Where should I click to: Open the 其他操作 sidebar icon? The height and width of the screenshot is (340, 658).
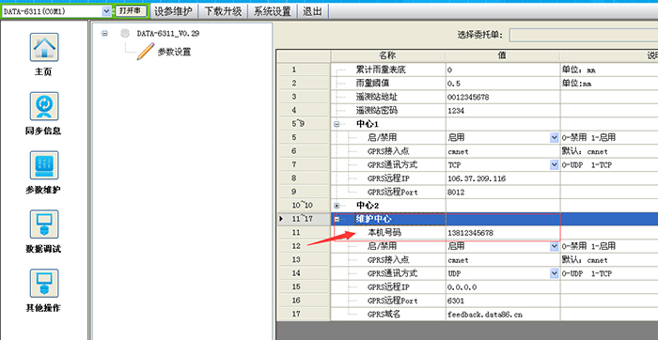[x=44, y=284]
